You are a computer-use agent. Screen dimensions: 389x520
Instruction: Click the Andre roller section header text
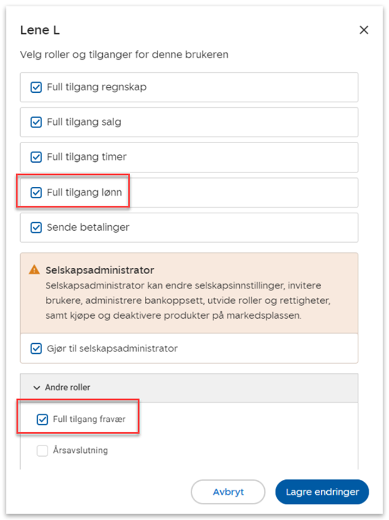coord(68,388)
